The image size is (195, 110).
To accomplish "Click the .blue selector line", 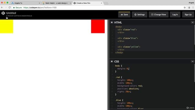I will 119,100.
